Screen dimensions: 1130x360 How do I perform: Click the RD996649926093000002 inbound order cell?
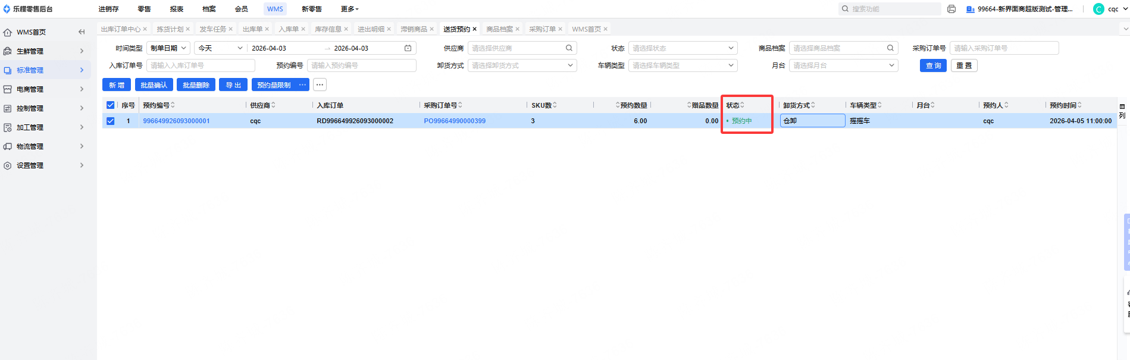(x=355, y=121)
